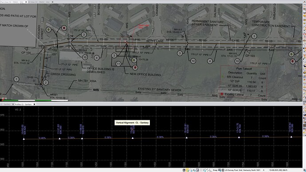Click the CREEK CROSSING label

click(x=63, y=74)
